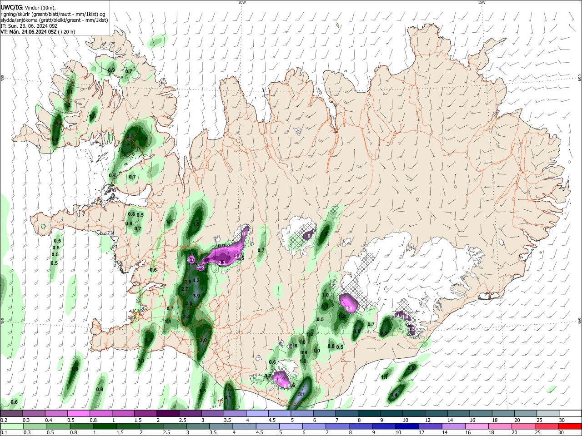This screenshot has height=436, width=582.
Task: Click the '15W' longitude label
Action: click(482, 2)
